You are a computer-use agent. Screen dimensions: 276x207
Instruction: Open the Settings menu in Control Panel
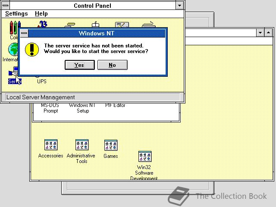tap(16, 14)
